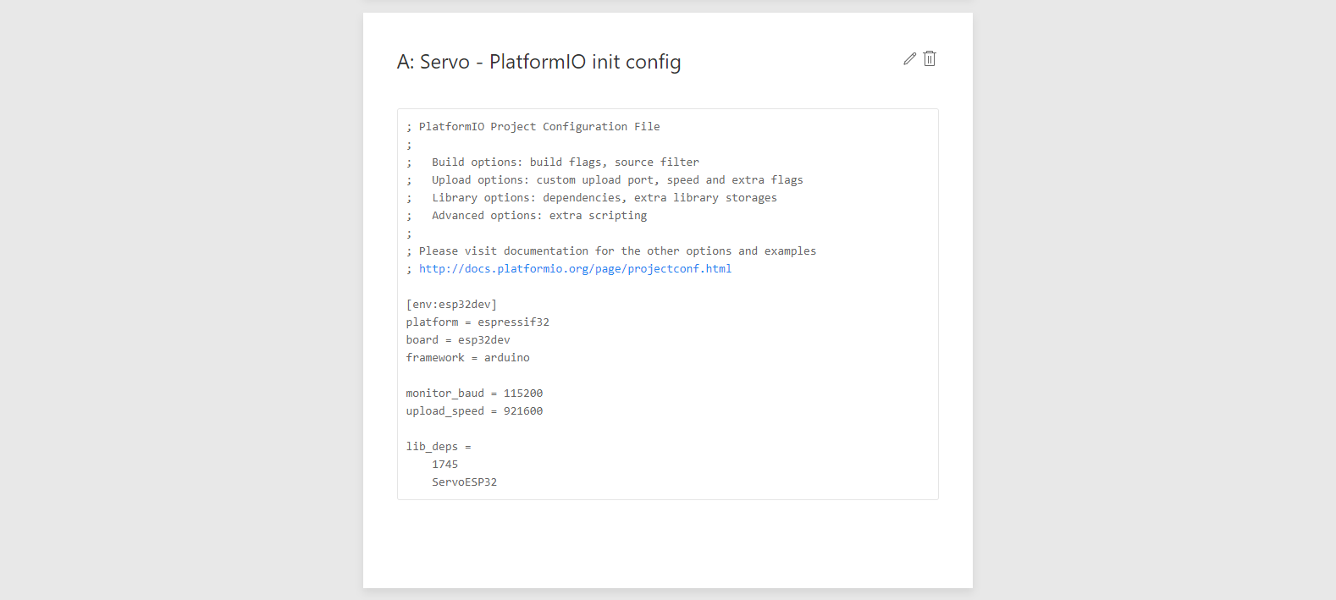Click the 'platform = espressif32' line
1336x600 pixels.
pos(478,322)
